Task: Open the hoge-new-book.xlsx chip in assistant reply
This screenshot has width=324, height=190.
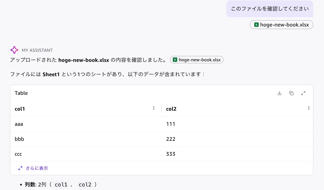Action: 196,60
